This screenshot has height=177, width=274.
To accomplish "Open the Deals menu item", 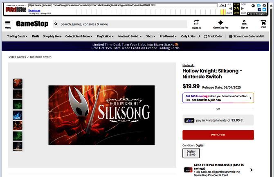I will pyautogui.click(x=36, y=36).
